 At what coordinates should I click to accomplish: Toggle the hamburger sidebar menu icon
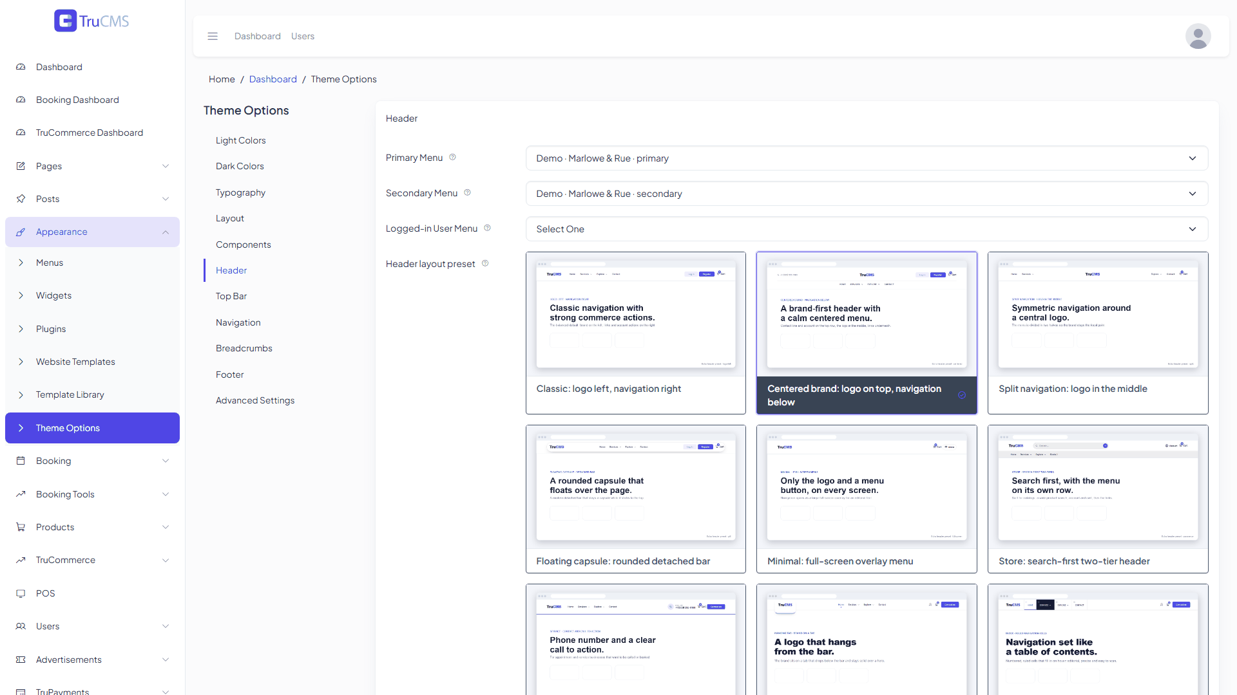pos(213,36)
